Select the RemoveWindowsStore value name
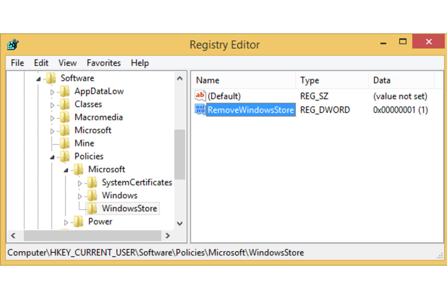The width and height of the screenshot is (447, 299). click(251, 110)
